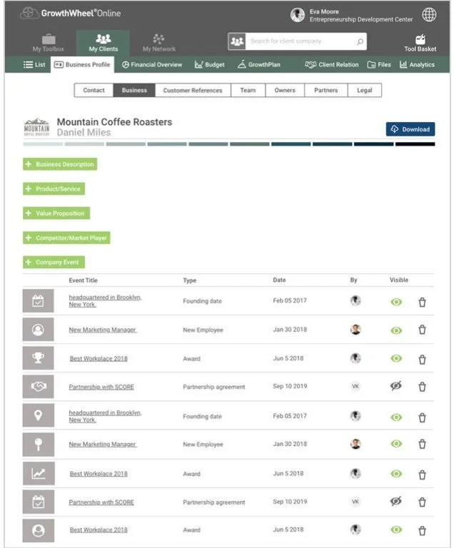Select the Partners sub-tab
This screenshot has height=548, width=454.
[326, 90]
